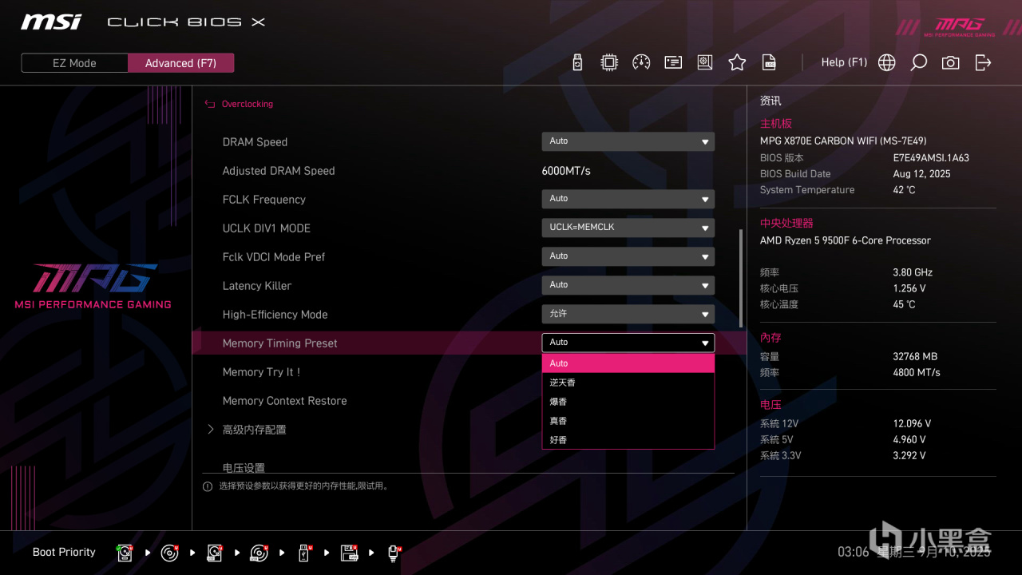
Task: Collapse the Memory Timing Preset dropdown
Action: point(628,343)
